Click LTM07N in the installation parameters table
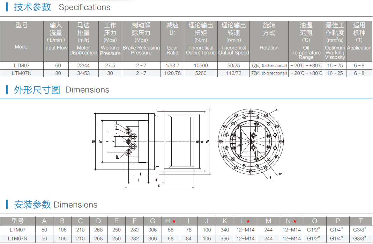This screenshot has width=373, height=244. point(17,238)
